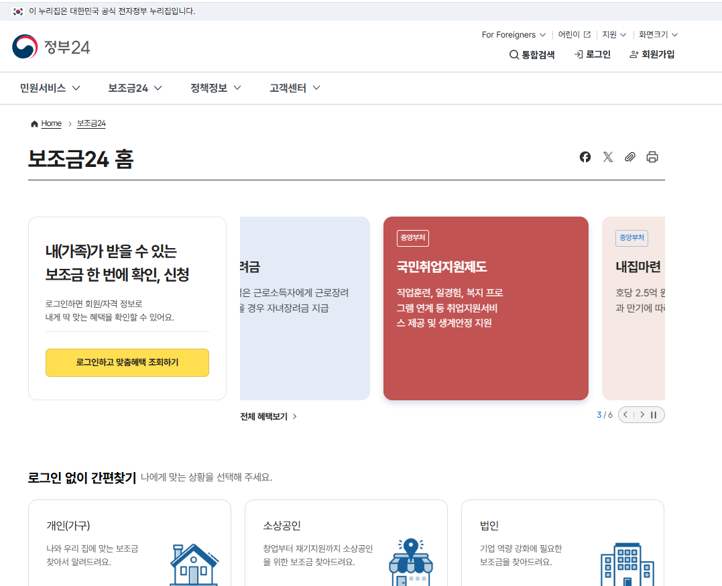Screen dimensions: 722x586
Task: Click the 3/6 slide counter
Action: click(605, 414)
